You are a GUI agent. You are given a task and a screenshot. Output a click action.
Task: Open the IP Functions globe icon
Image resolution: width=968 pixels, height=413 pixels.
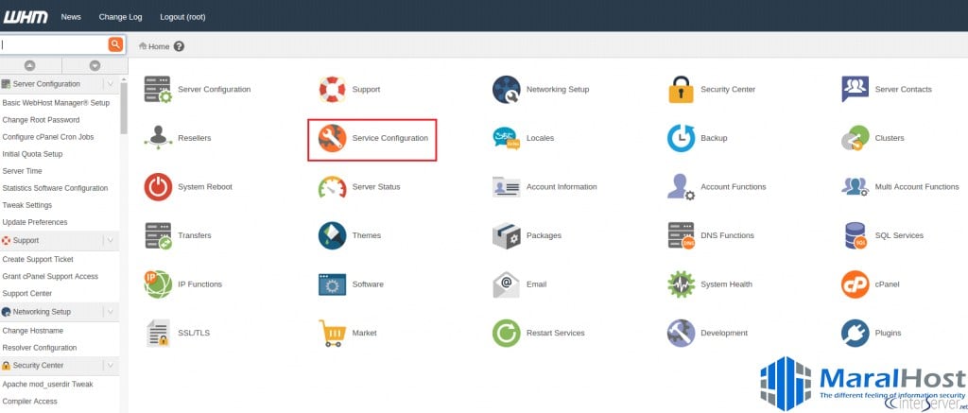point(158,284)
